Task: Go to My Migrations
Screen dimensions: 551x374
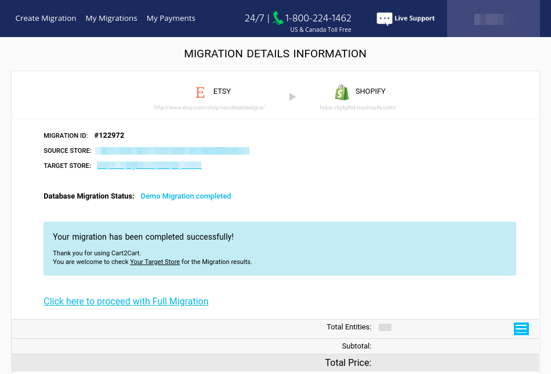Action: [x=111, y=19]
